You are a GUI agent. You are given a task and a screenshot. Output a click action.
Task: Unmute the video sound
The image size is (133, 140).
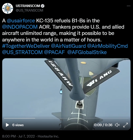click(117, 125)
